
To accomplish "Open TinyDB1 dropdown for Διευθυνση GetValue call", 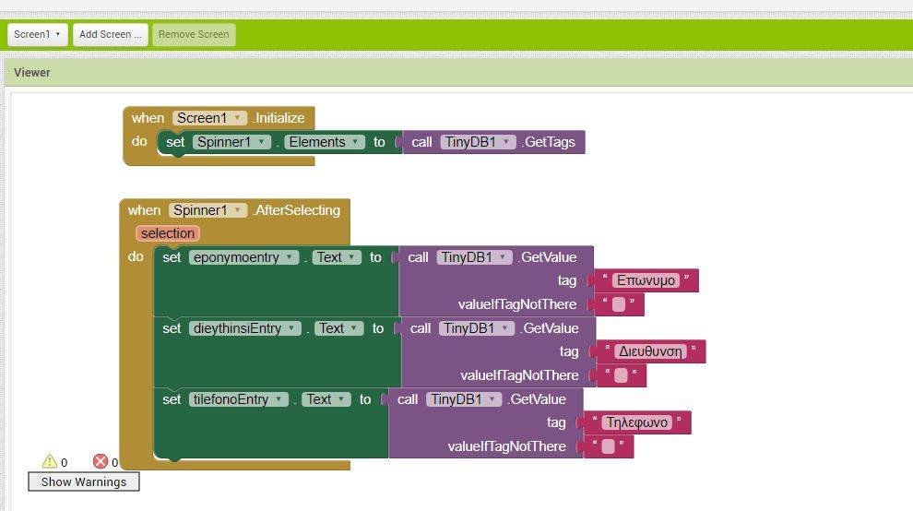I will tap(476, 328).
